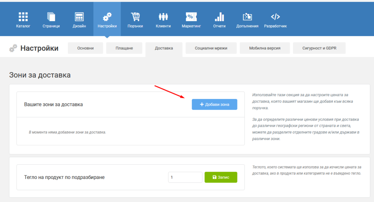This screenshot has height=202, width=374.
Task: Go to Сигурност и GDPR tab
Action: tap(319, 48)
